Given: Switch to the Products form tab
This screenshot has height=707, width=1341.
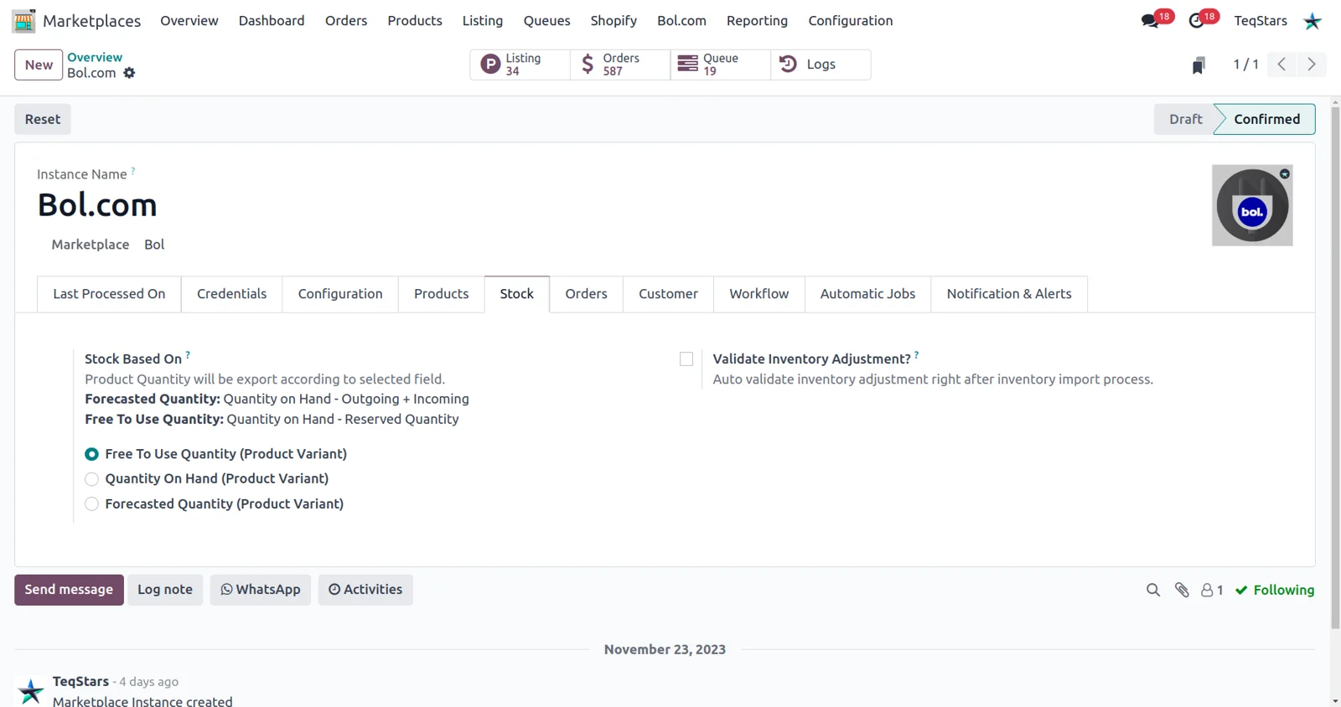Looking at the screenshot, I should coord(441,294).
